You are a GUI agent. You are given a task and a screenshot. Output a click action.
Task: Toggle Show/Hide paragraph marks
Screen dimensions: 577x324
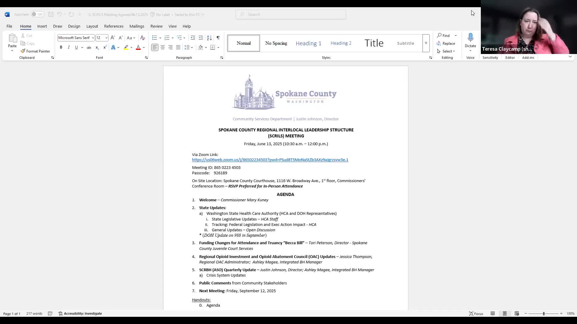pos(218,37)
